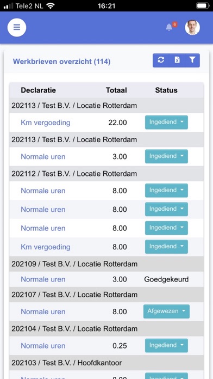The width and height of the screenshot is (213, 379).
Task: Open Km vergoeding declaration of 22.00
Action: tap(45, 123)
